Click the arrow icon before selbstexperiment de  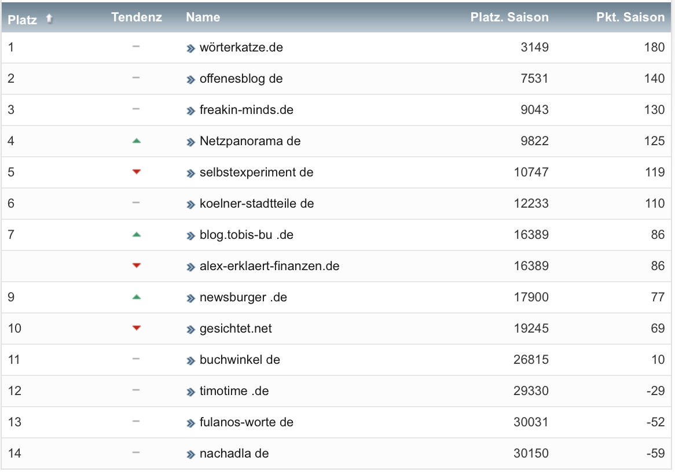(190, 174)
